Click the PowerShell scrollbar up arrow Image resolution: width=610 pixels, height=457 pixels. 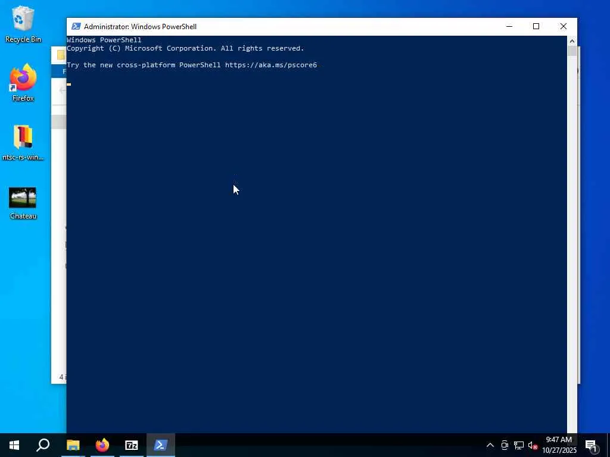pos(572,41)
